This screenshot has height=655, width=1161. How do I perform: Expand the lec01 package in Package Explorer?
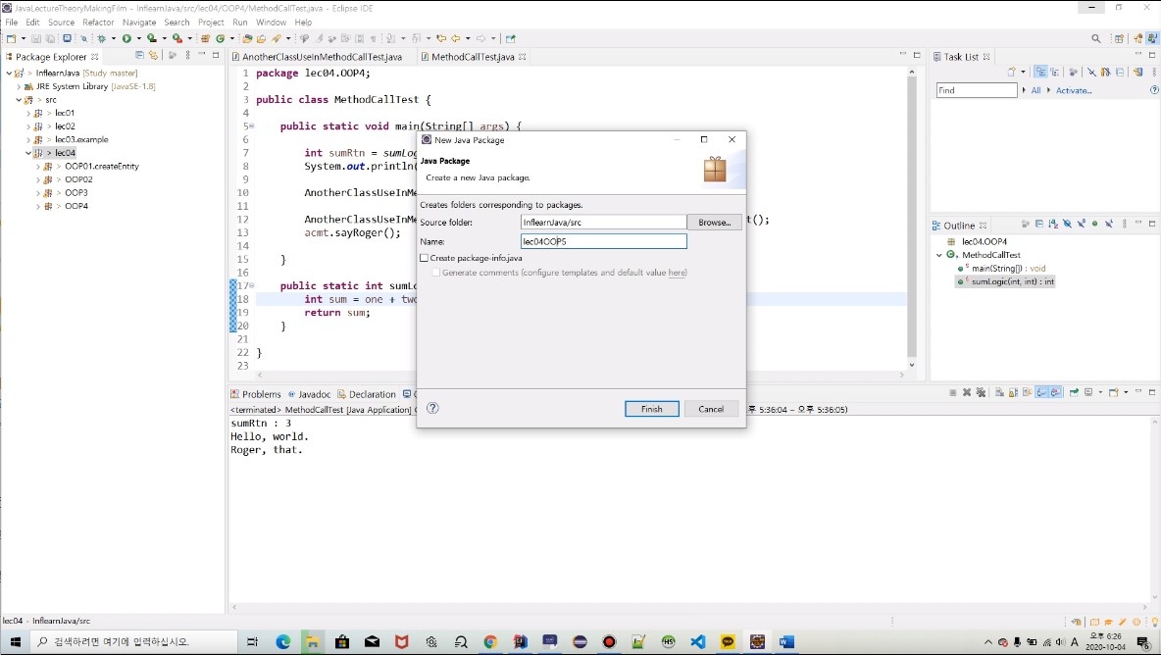tap(28, 113)
